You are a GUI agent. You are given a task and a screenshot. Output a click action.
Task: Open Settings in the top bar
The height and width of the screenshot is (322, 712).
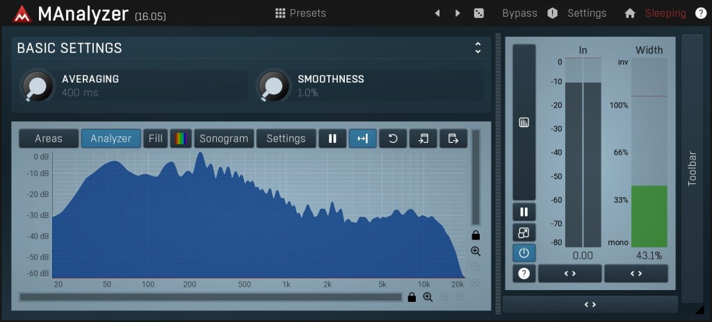[x=586, y=13]
